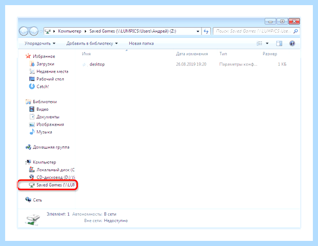Toggle the preview pane icon
Image resolution: width=318 pixels, height=246 pixels.
click(x=279, y=44)
